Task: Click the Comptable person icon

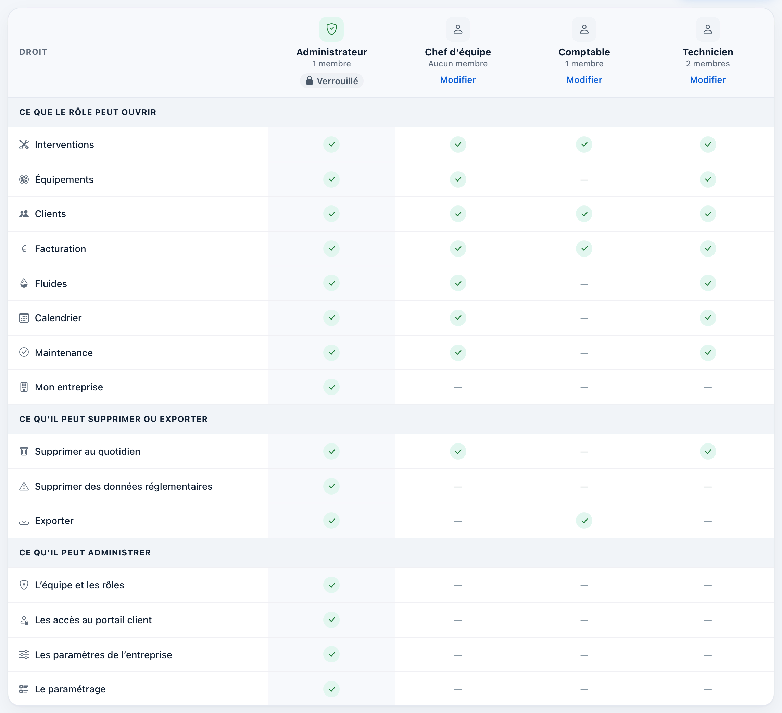Action: pyautogui.click(x=584, y=29)
